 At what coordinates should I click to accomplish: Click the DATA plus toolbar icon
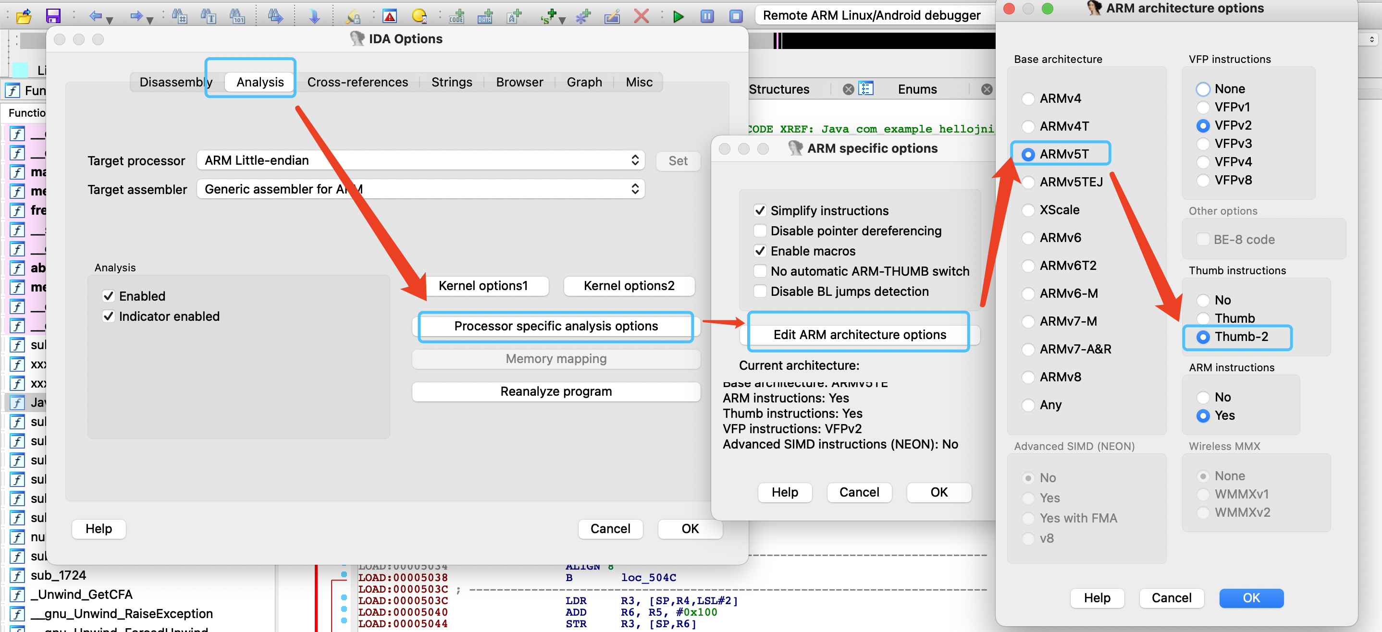coord(485,16)
